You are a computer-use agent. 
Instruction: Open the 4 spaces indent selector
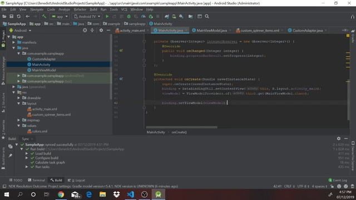coord(319,186)
